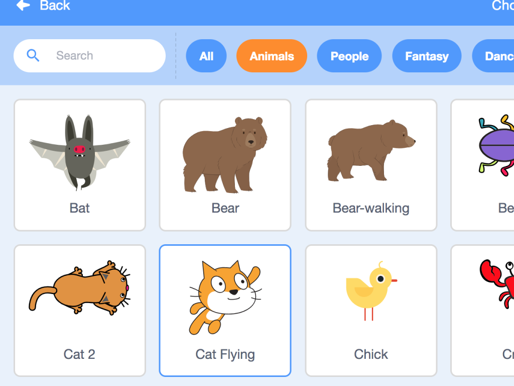This screenshot has height=386, width=514.
Task: Click the magnifying glass search icon
Action: point(33,55)
